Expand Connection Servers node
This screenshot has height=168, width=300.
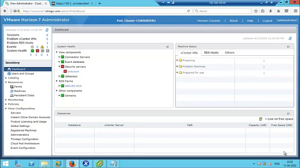tap(59, 57)
